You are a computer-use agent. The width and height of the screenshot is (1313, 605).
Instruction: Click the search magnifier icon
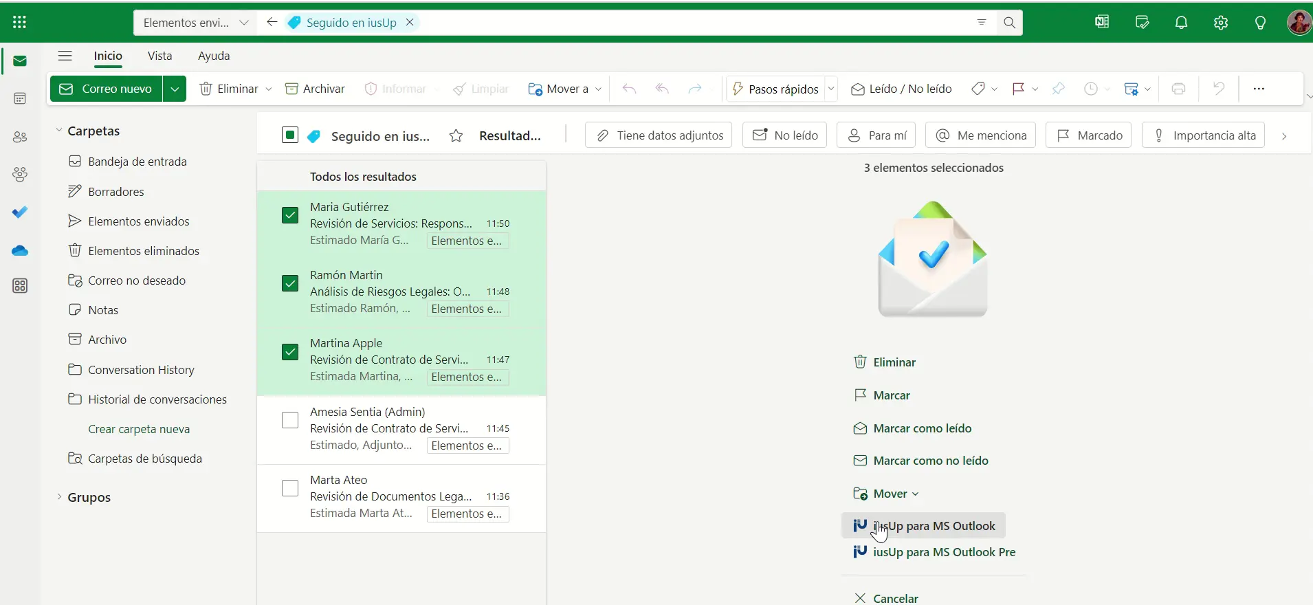1009,23
